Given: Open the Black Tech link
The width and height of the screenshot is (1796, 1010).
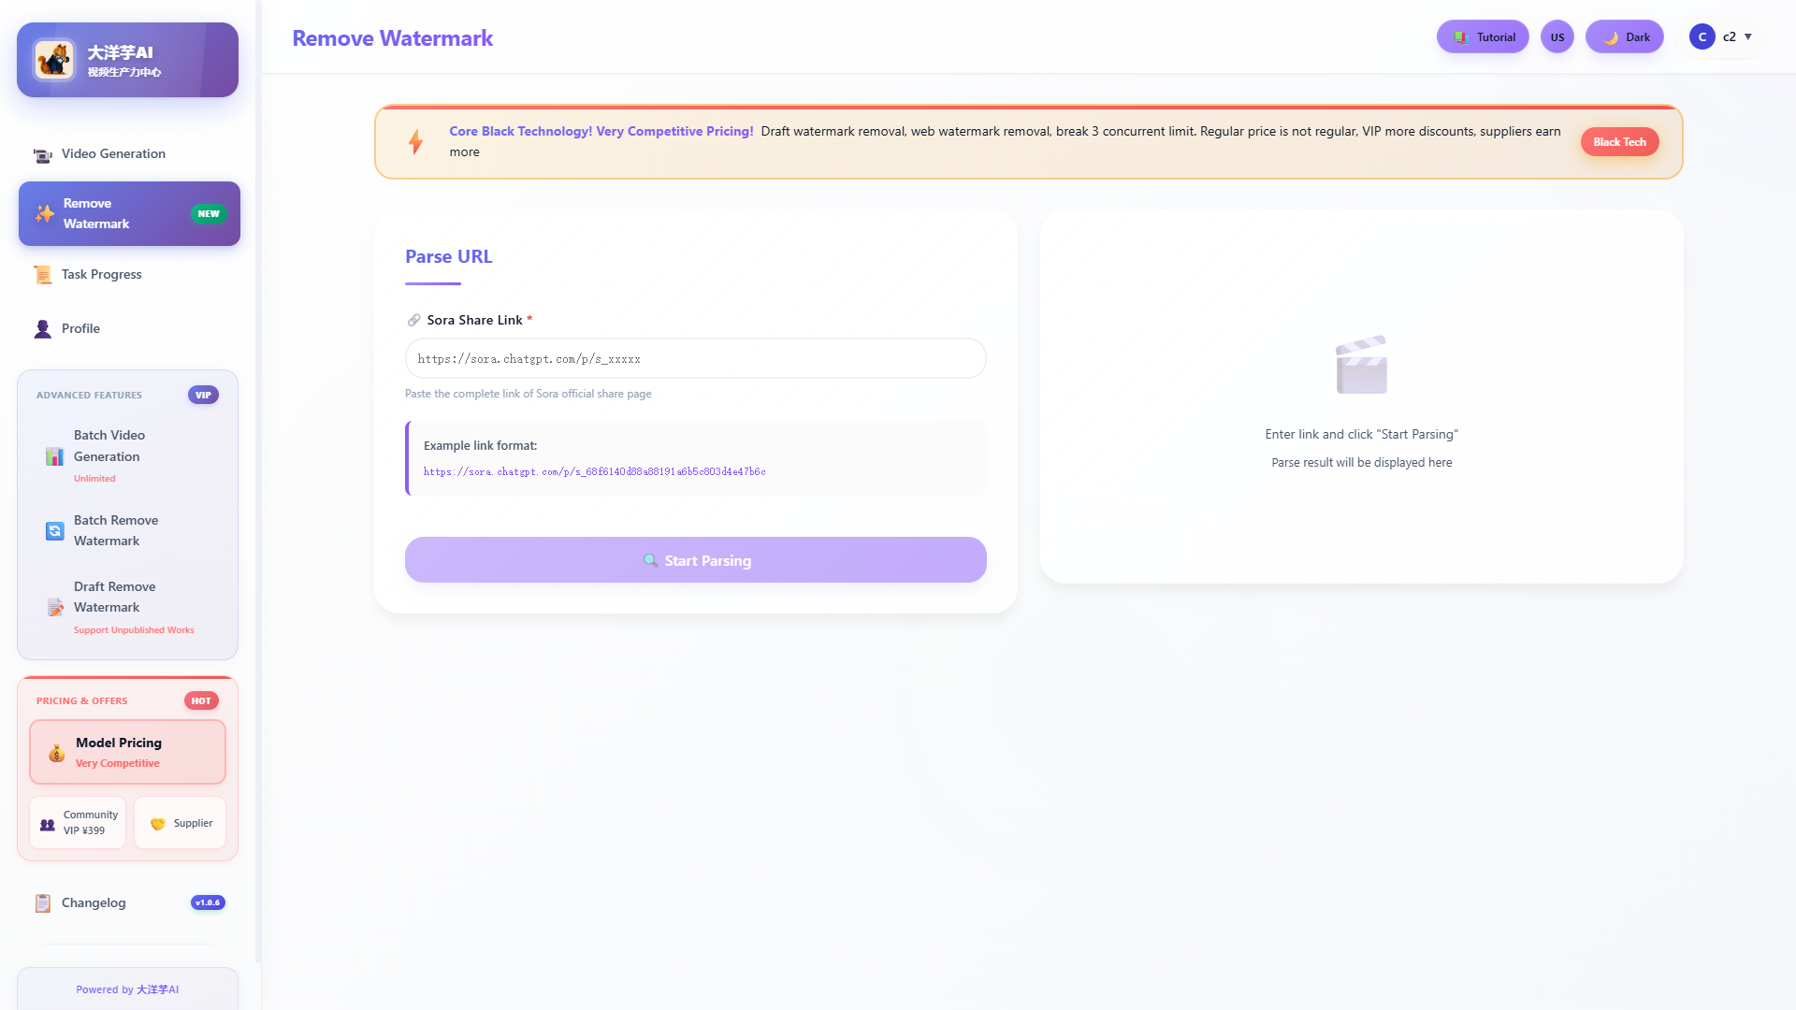Looking at the screenshot, I should (1619, 141).
